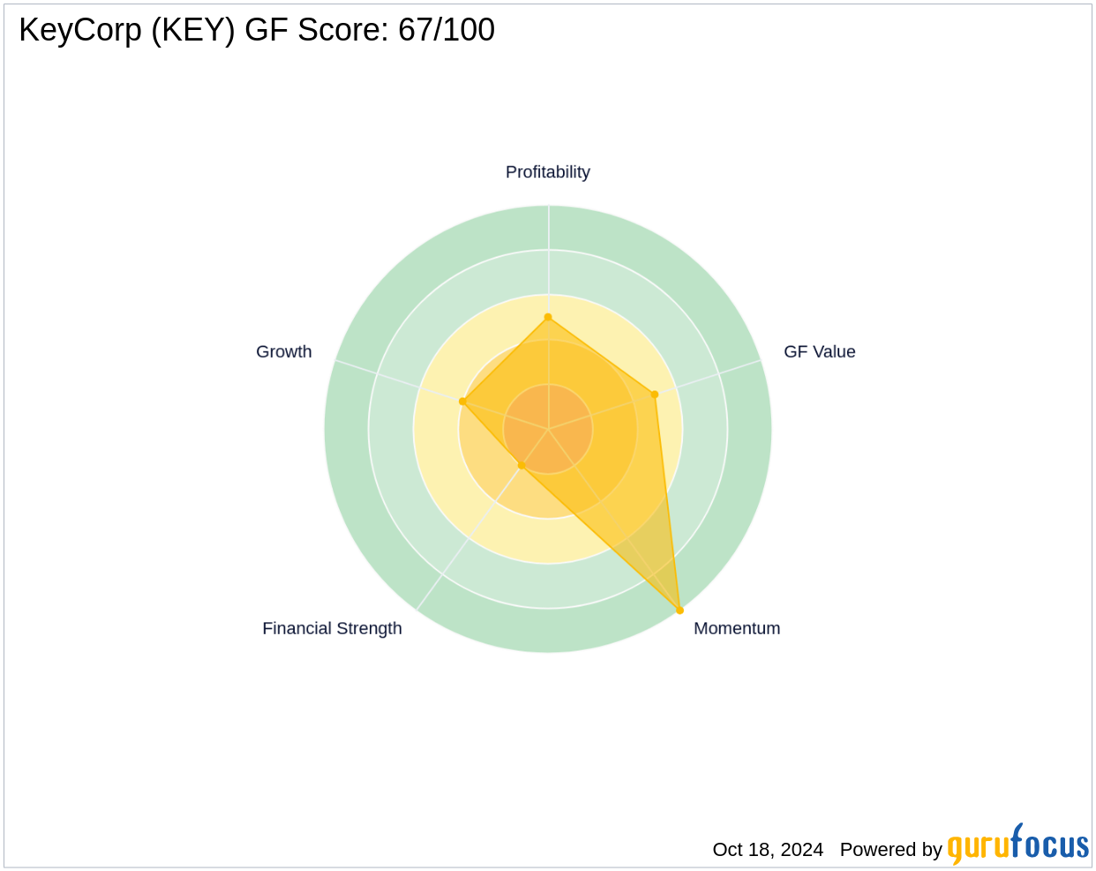The height and width of the screenshot is (871, 1096).
Task: Click the GF Value axis label
Action: pos(819,352)
